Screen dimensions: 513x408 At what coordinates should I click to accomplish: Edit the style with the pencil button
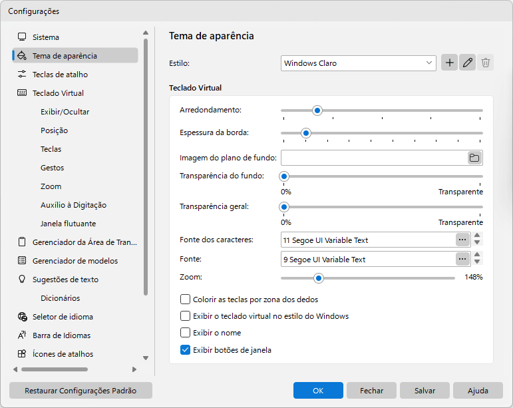[x=468, y=63]
